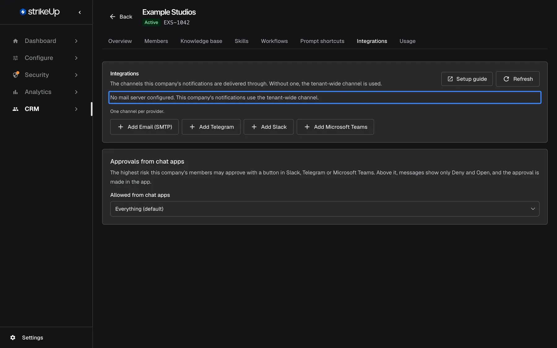
Task: Expand the Analytics menu chevron
Action: pyautogui.click(x=76, y=92)
